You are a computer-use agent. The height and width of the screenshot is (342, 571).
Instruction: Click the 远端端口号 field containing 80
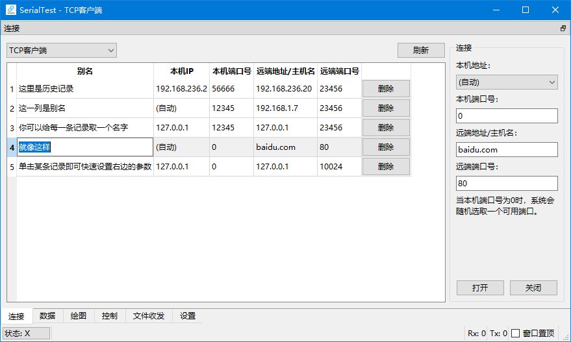click(507, 184)
